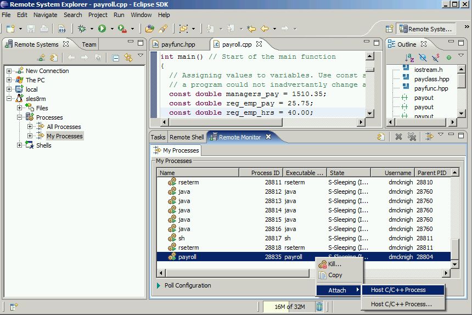Click the Remote Monitor refresh icon
Screen dimensions: 472x315
381,137
